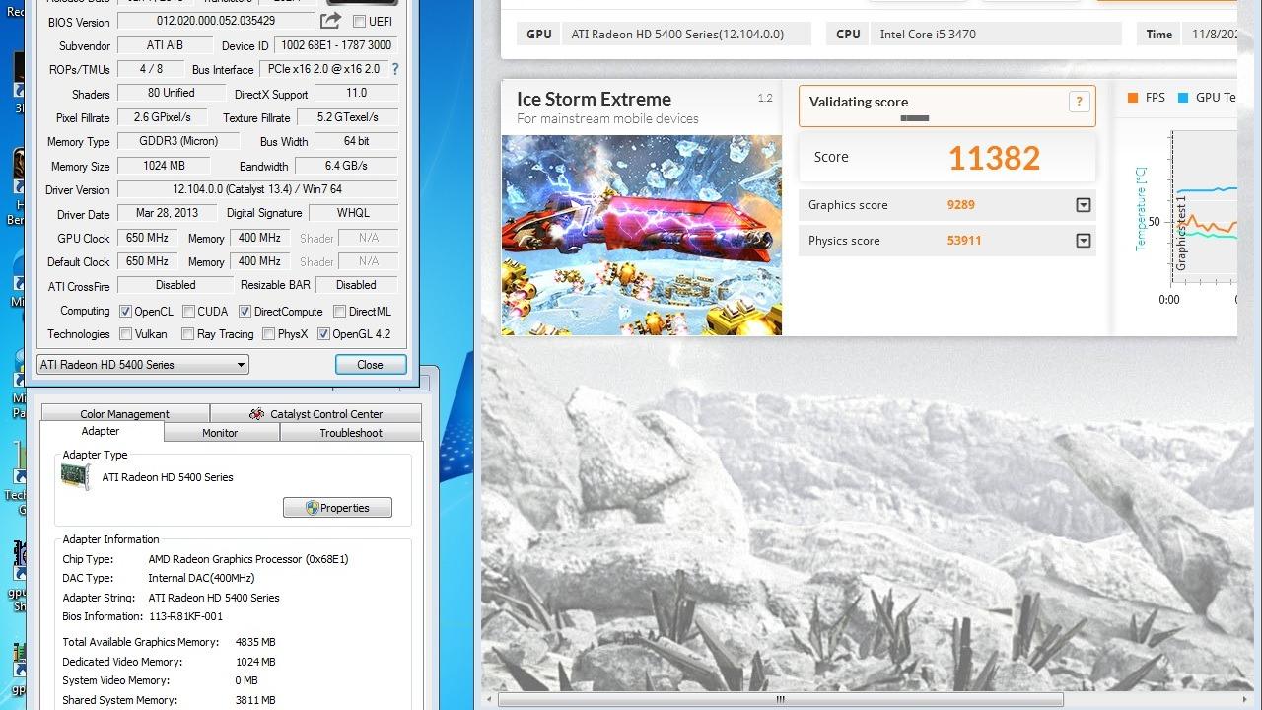Expand the Physics score details
Screen dimensions: 1262x710
[1084, 241]
